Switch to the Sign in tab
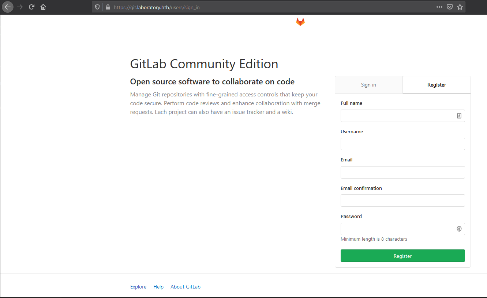Screen dimensions: 487x298 click(x=368, y=85)
